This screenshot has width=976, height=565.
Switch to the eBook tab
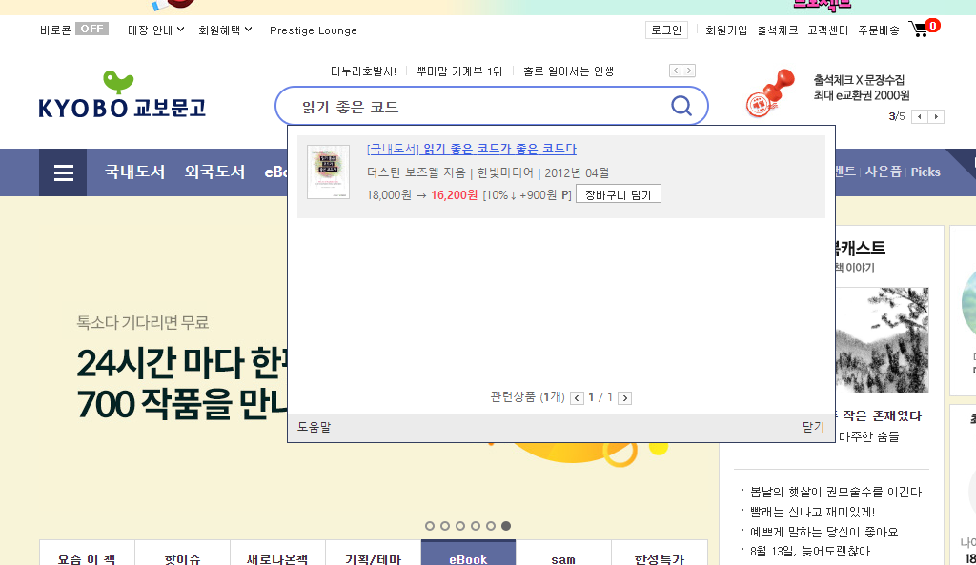point(468,557)
